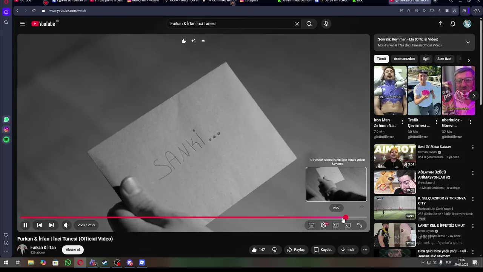Click the search magnifier button
Viewport: 483px width, 272px height.
point(309,24)
